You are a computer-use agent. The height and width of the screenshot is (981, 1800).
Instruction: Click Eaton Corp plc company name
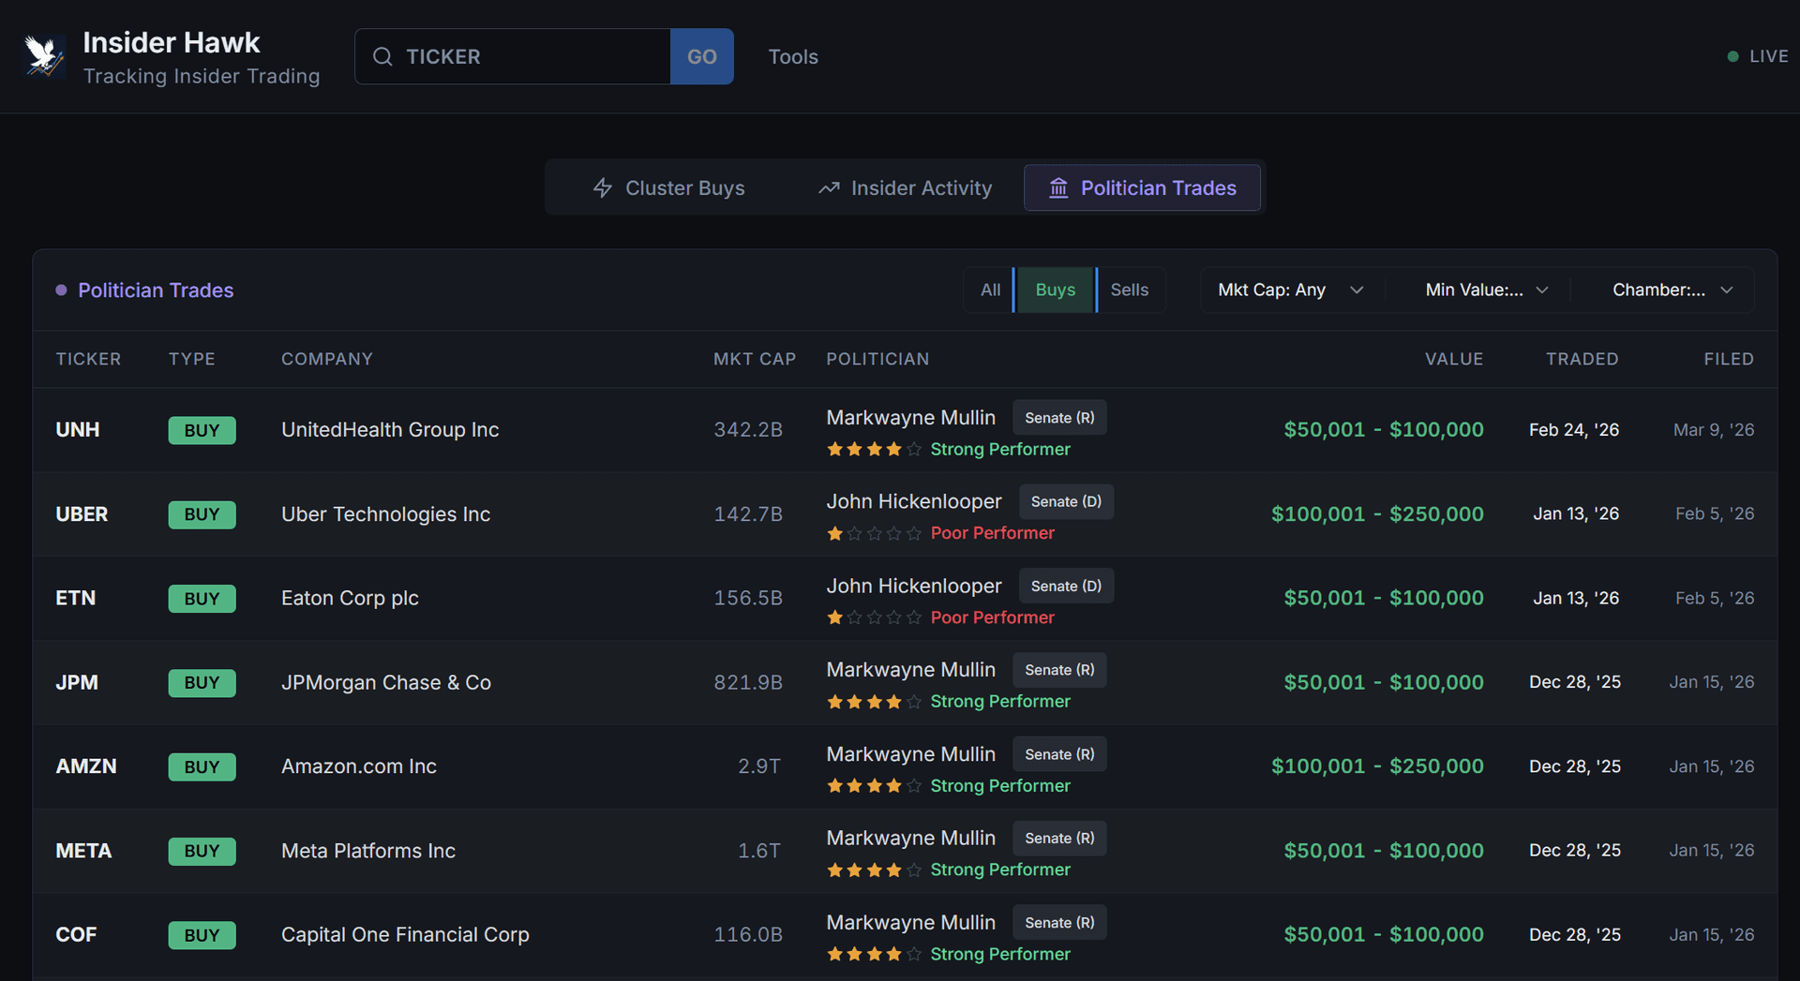pyautogui.click(x=350, y=598)
